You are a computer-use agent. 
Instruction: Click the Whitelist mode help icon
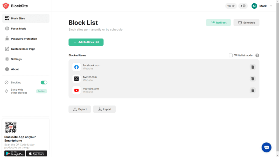[x=257, y=55]
